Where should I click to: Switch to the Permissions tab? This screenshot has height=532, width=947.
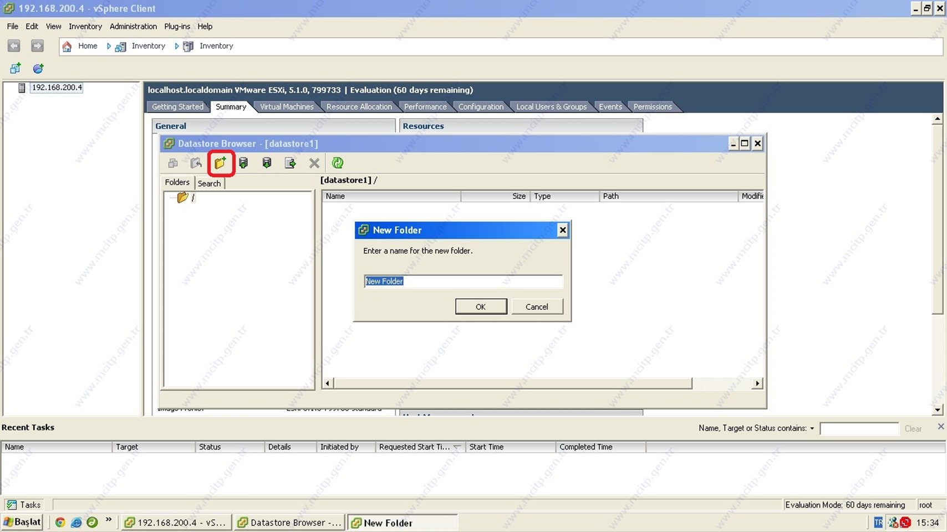[653, 106]
